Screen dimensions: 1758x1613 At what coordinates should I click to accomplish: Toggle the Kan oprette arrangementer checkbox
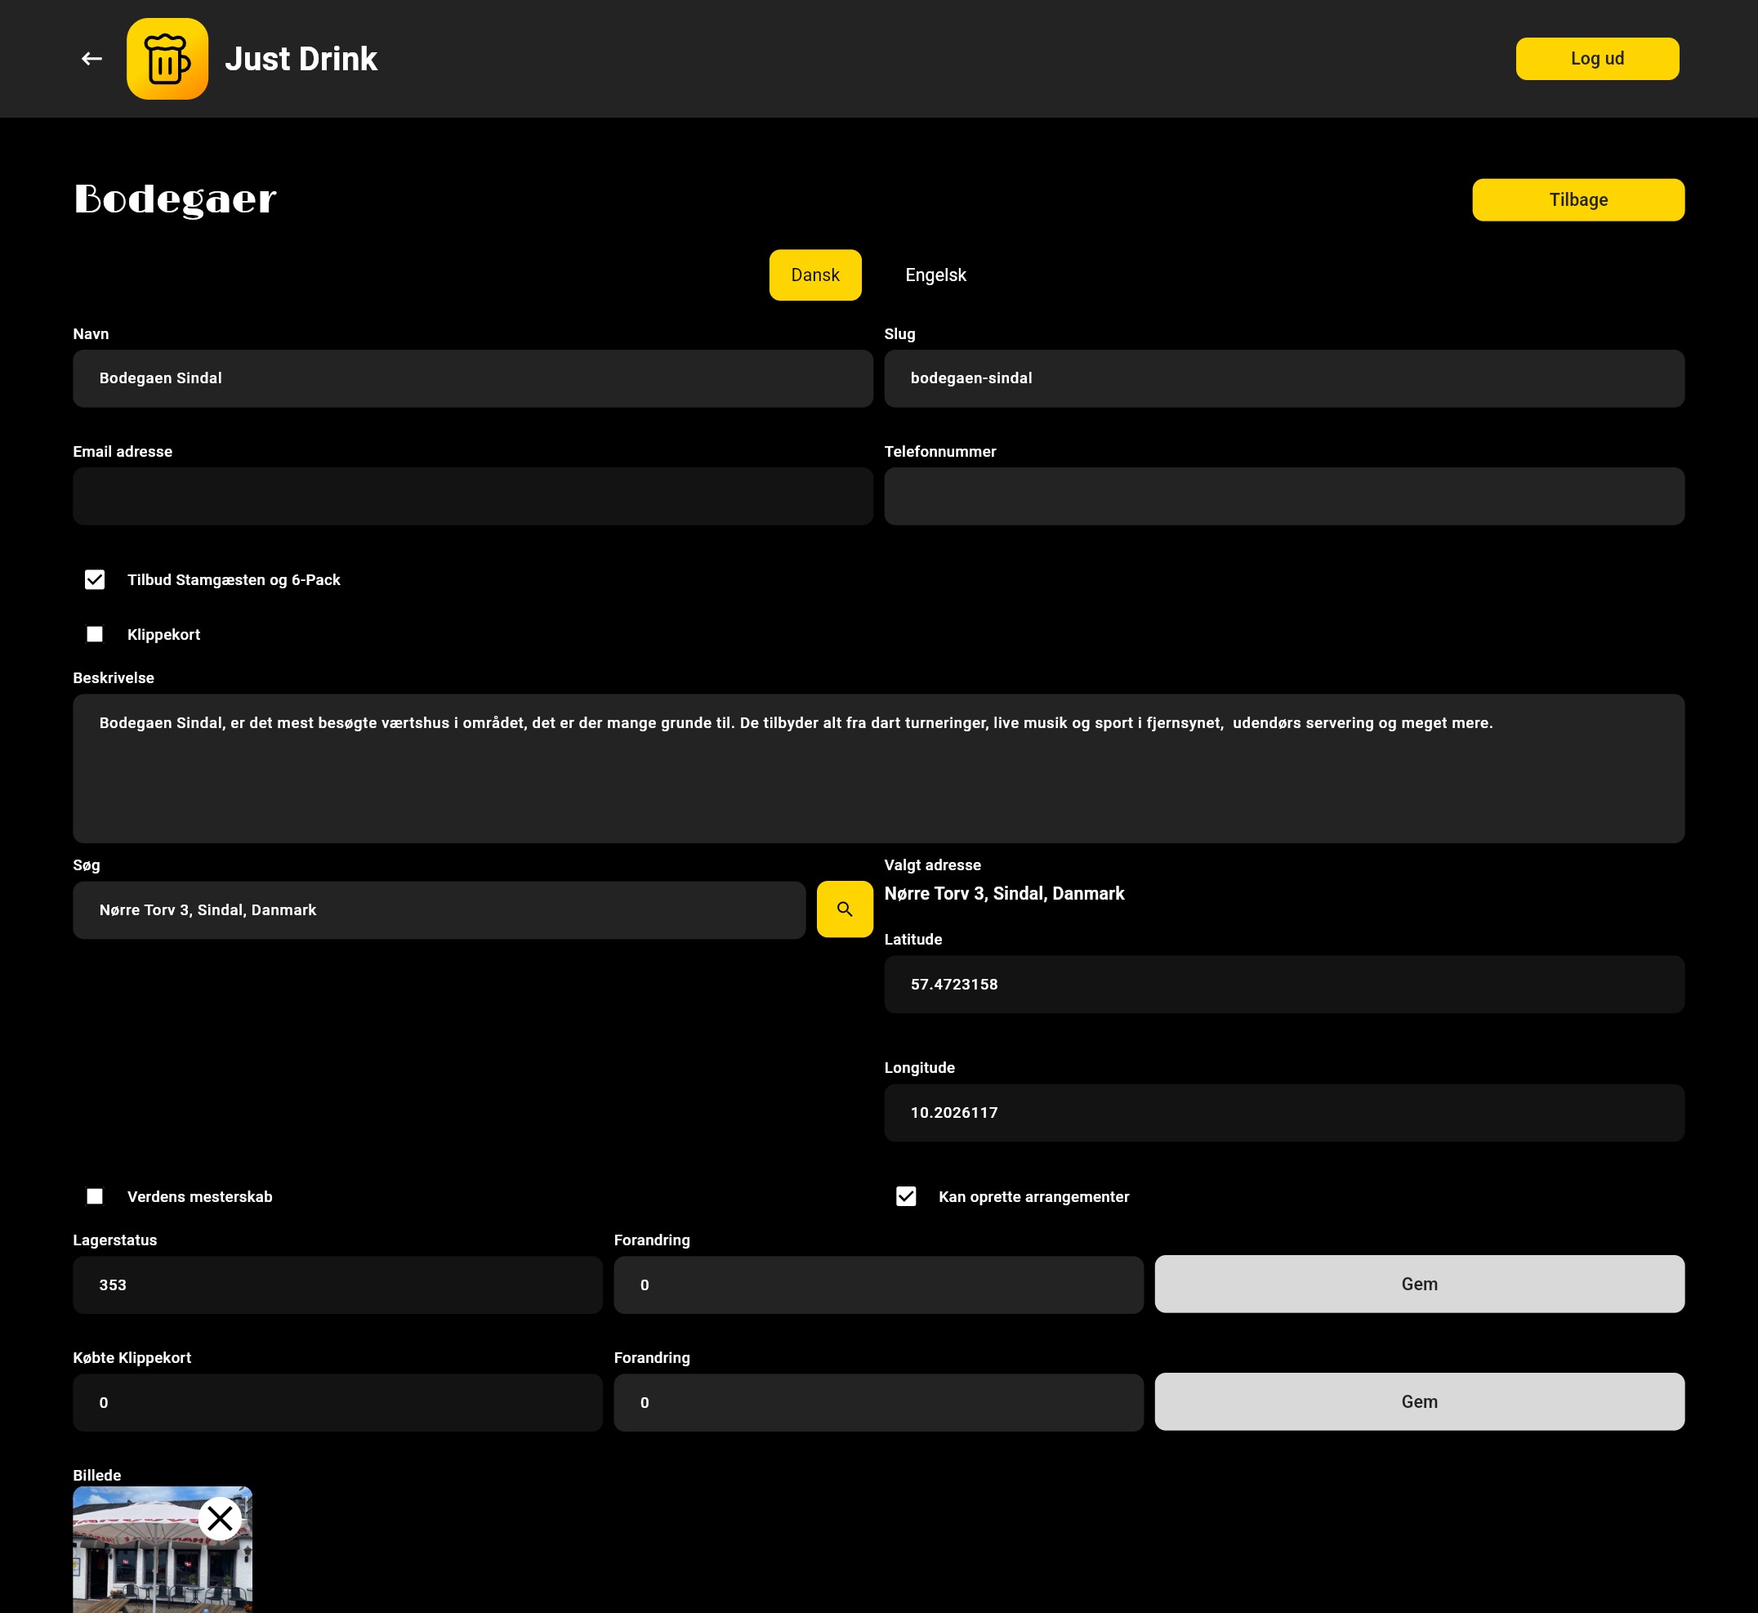(x=906, y=1195)
